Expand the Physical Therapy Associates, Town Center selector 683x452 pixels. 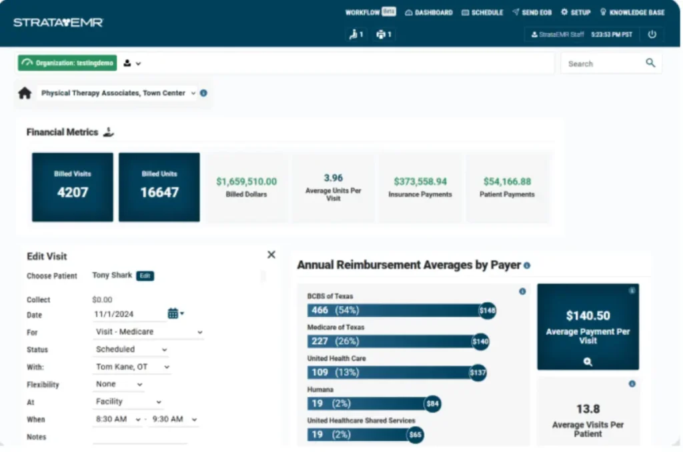193,93
